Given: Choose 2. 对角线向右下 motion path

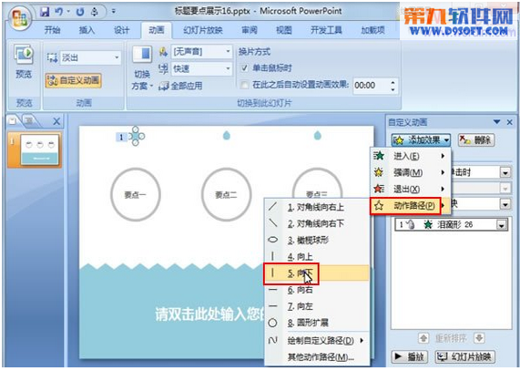Looking at the screenshot, I should [317, 223].
